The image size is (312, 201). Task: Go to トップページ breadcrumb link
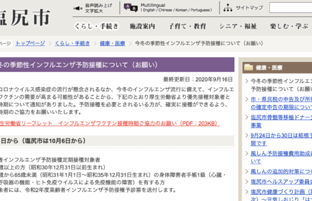pos(30,43)
